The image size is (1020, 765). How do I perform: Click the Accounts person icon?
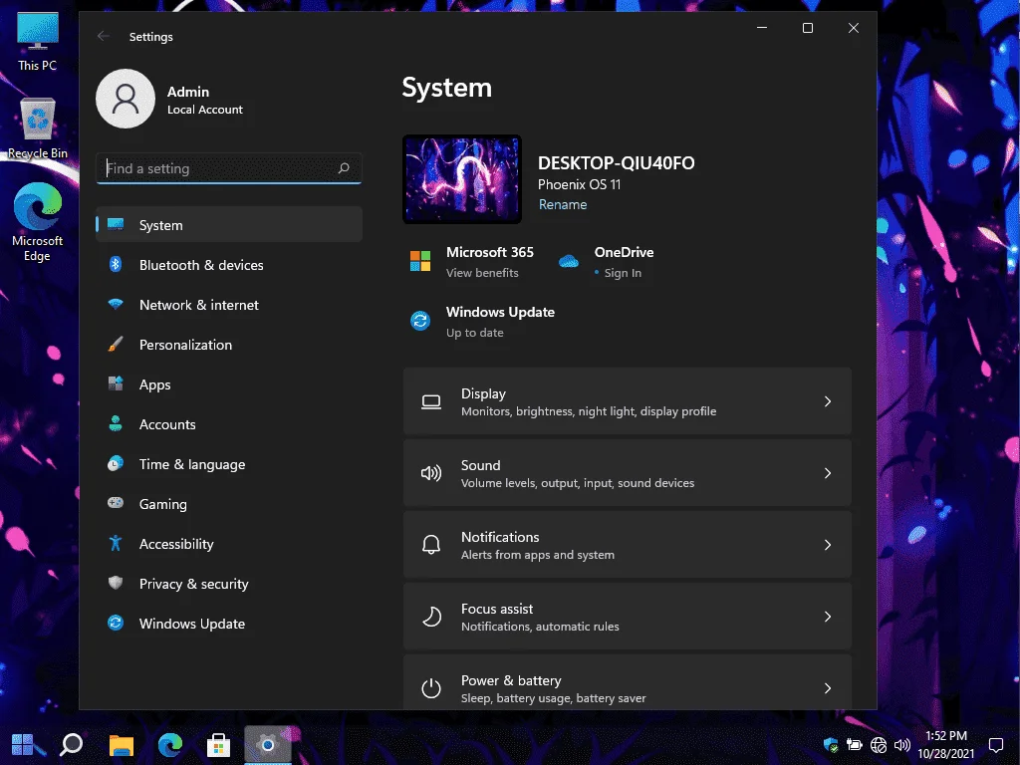tap(116, 423)
